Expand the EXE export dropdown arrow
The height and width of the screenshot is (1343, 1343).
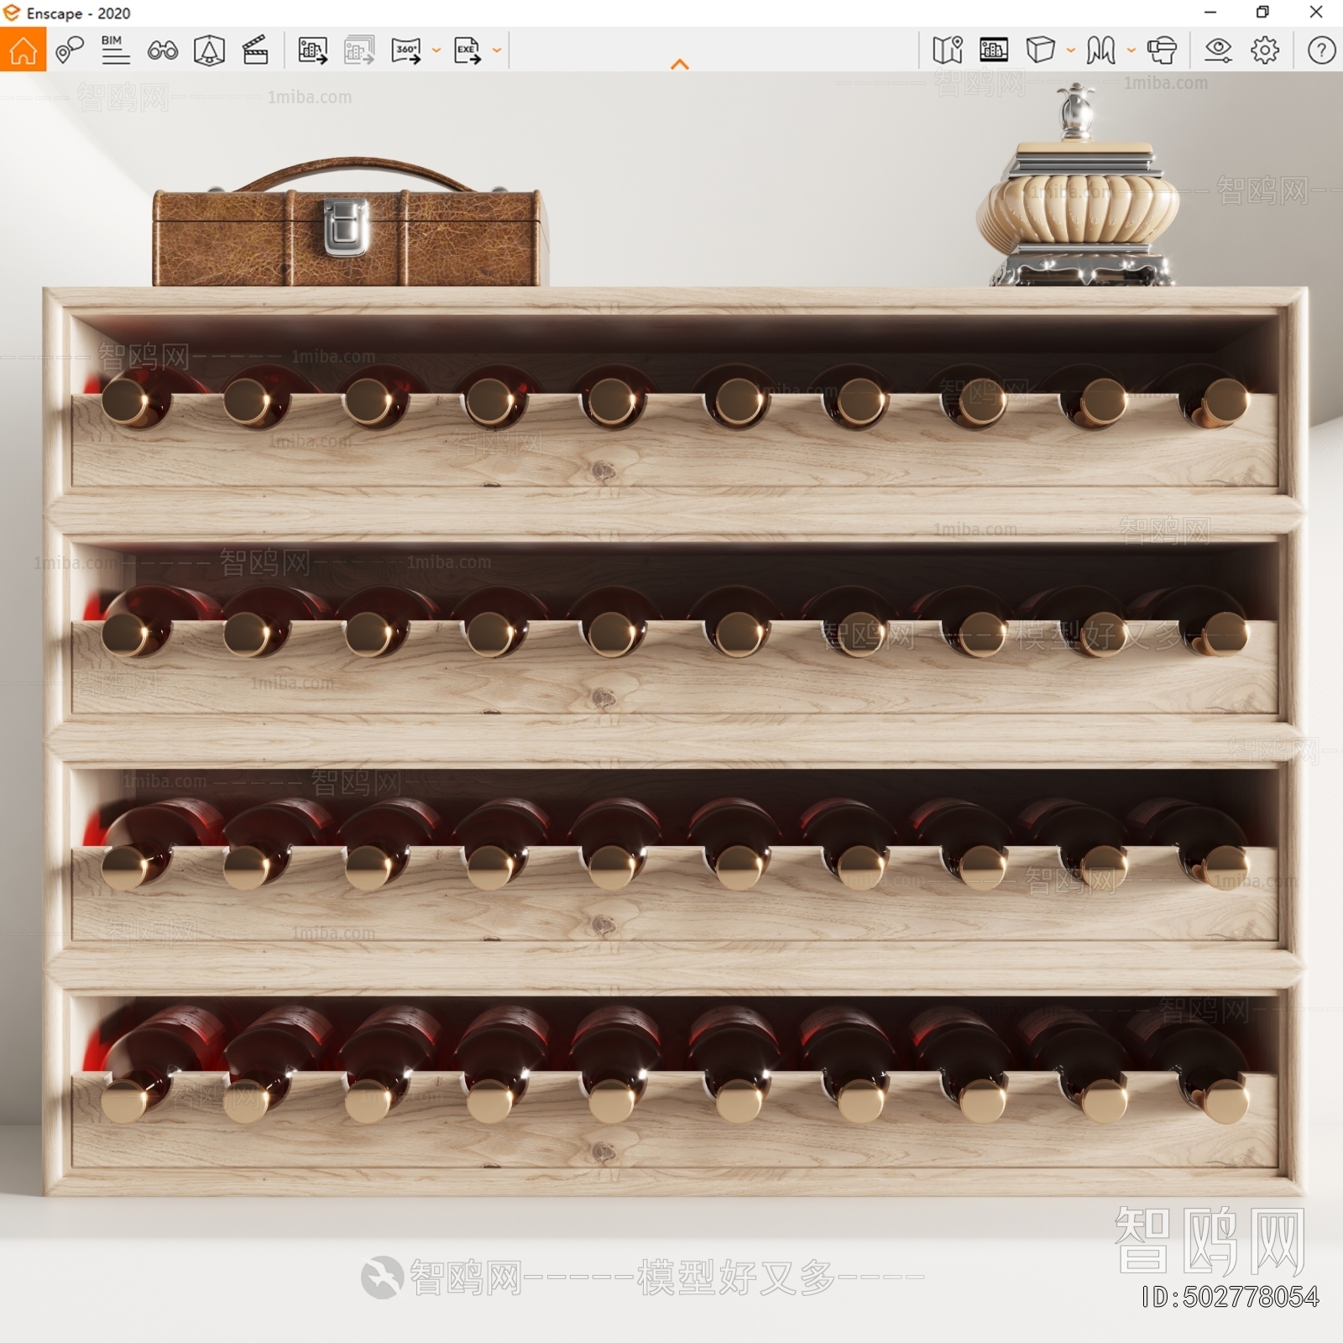[497, 50]
